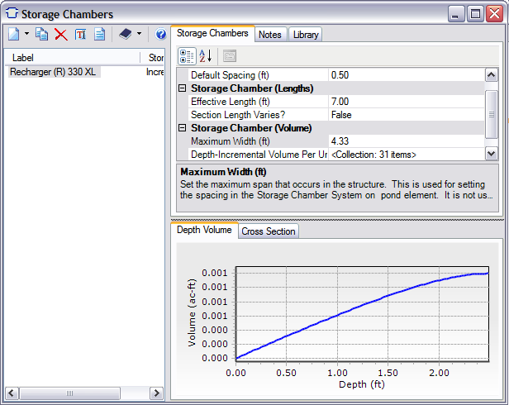Delete chamber with the red X icon

[x=60, y=34]
